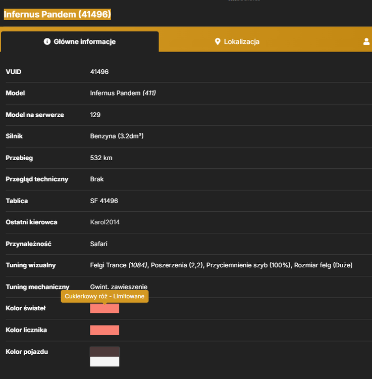The height and width of the screenshot is (379, 372).
Task: Click the Tuning mechaniczny row label
Action: [x=37, y=287]
